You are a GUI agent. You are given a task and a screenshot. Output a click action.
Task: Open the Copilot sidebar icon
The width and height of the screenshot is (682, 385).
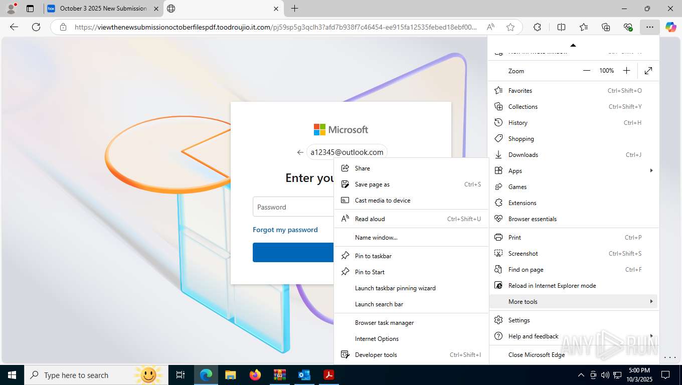pyautogui.click(x=671, y=27)
